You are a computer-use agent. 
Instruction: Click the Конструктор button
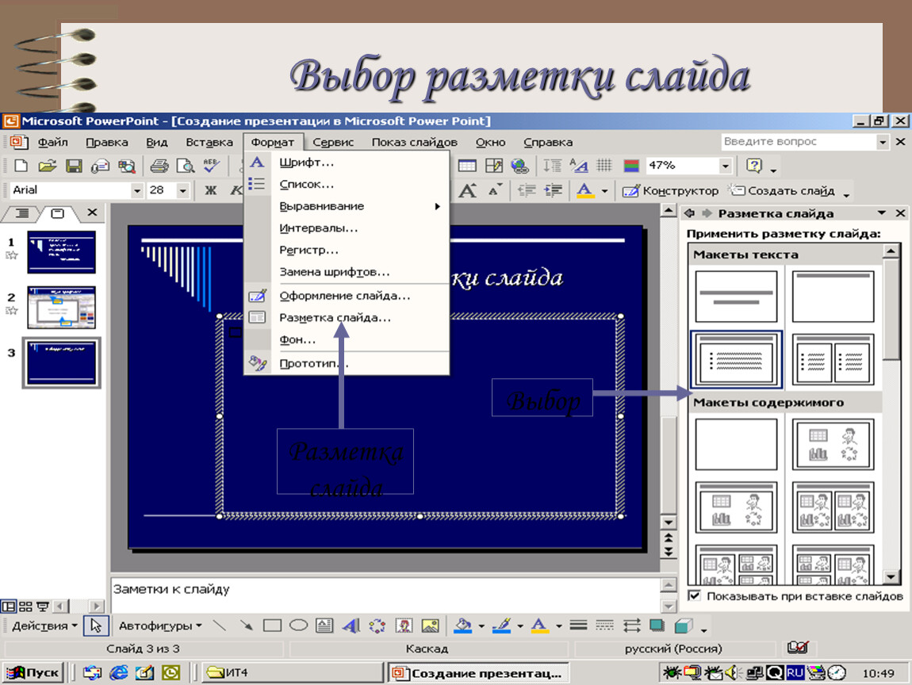click(x=671, y=190)
